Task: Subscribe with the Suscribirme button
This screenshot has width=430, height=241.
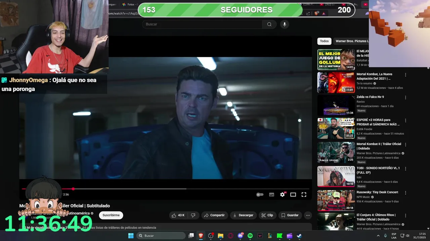Action: [111, 215]
